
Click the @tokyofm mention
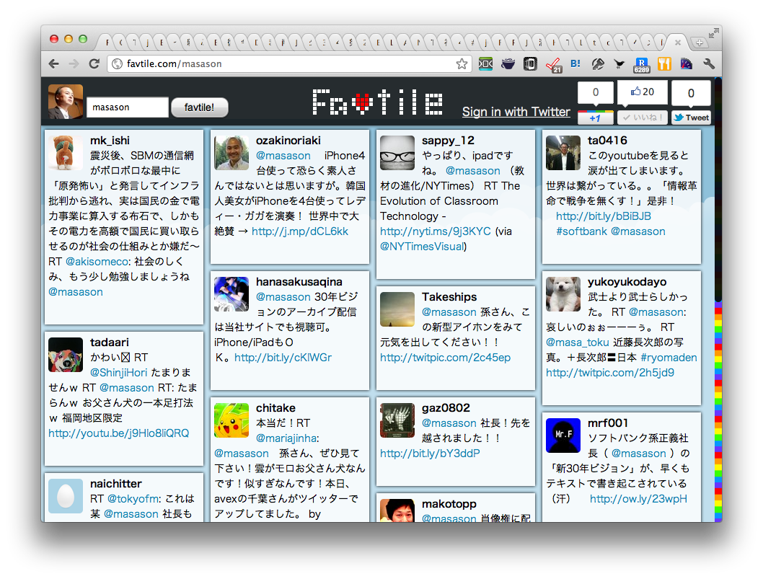pos(133,499)
